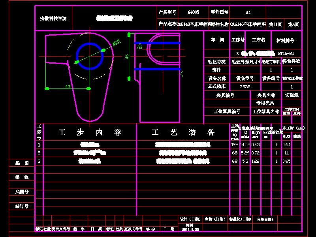Click the 毛坯种类 label
This screenshot has height=237, width=316.
click(216, 62)
